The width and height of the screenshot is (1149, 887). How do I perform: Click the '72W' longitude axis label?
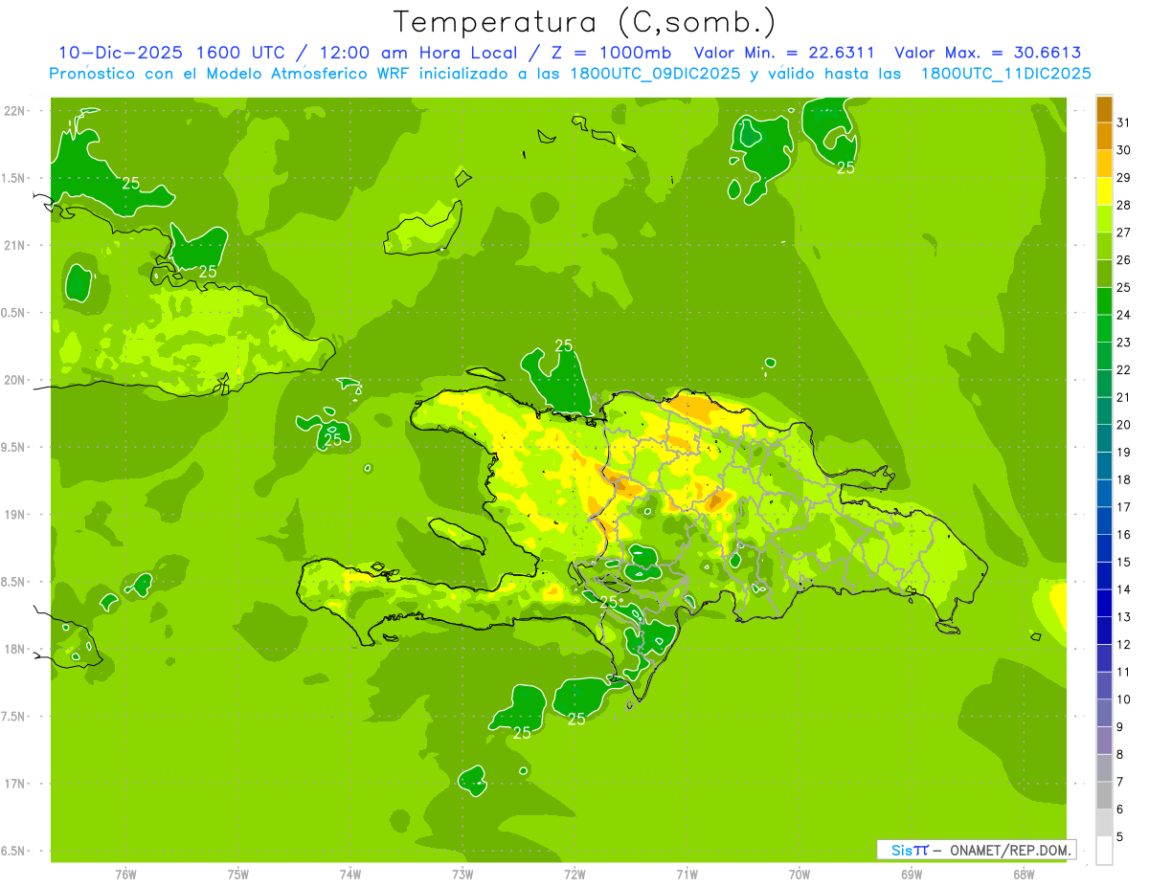click(574, 875)
